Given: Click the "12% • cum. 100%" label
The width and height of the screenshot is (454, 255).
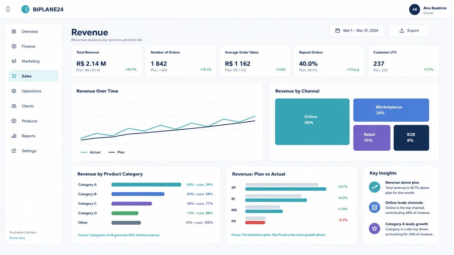Looking at the screenshot, I should (199, 223).
